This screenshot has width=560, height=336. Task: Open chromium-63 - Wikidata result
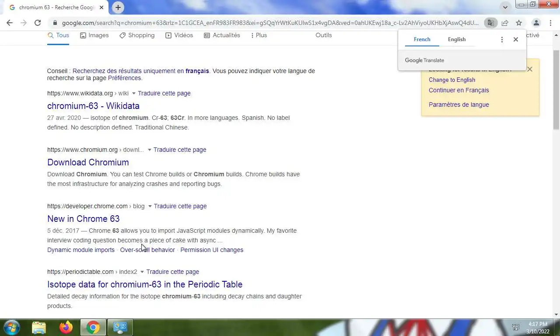(x=93, y=106)
